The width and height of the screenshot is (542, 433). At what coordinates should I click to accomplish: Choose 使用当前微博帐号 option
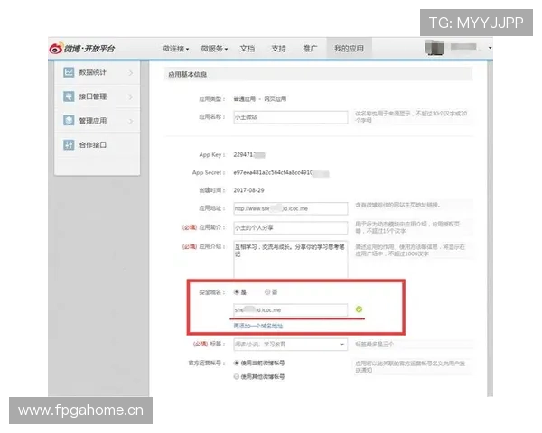click(237, 363)
